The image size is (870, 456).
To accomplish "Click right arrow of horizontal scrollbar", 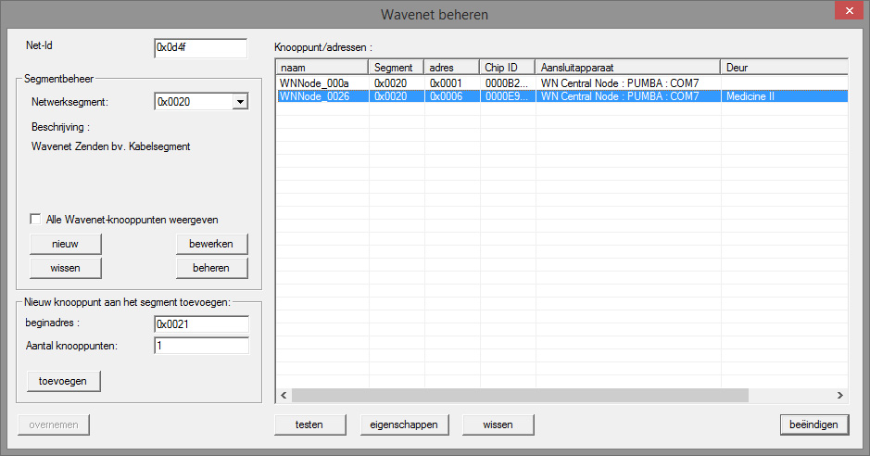I will [x=839, y=396].
